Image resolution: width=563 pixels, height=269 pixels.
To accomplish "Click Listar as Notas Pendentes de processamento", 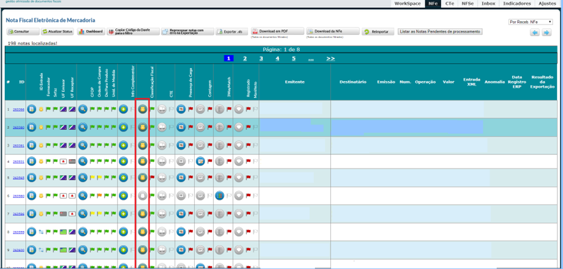I will coord(439,32).
